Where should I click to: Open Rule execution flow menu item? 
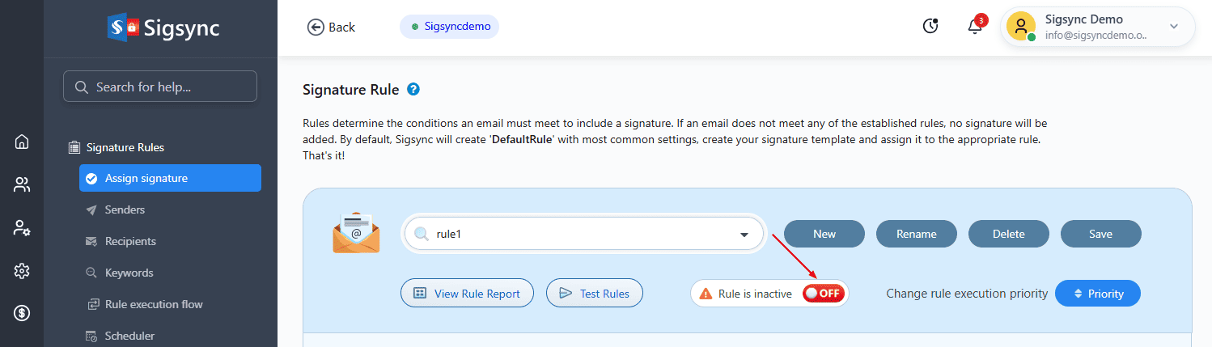coord(154,304)
